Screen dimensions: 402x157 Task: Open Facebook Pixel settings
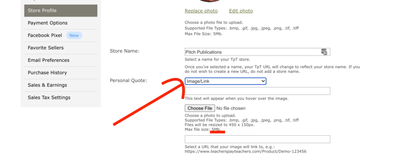(x=45, y=36)
